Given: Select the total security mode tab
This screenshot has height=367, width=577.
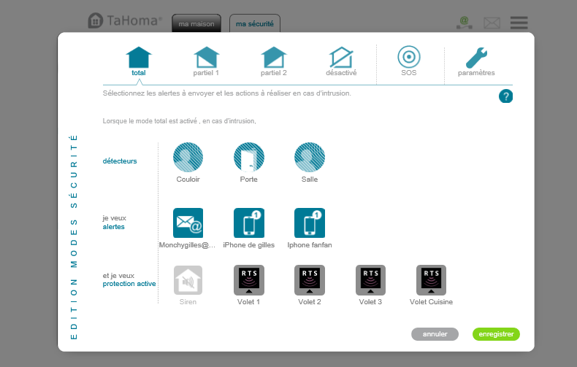Looking at the screenshot, I should click(x=138, y=58).
